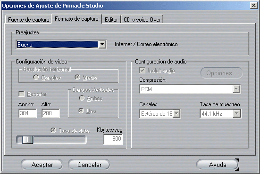Image resolution: width=260 pixels, height=174 pixels.
Task: Select the Formato de captura tab
Action: pos(76,19)
